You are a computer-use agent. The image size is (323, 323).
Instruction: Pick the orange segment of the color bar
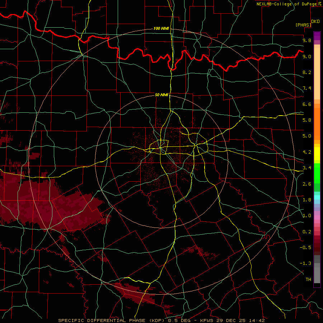(x=317, y=124)
